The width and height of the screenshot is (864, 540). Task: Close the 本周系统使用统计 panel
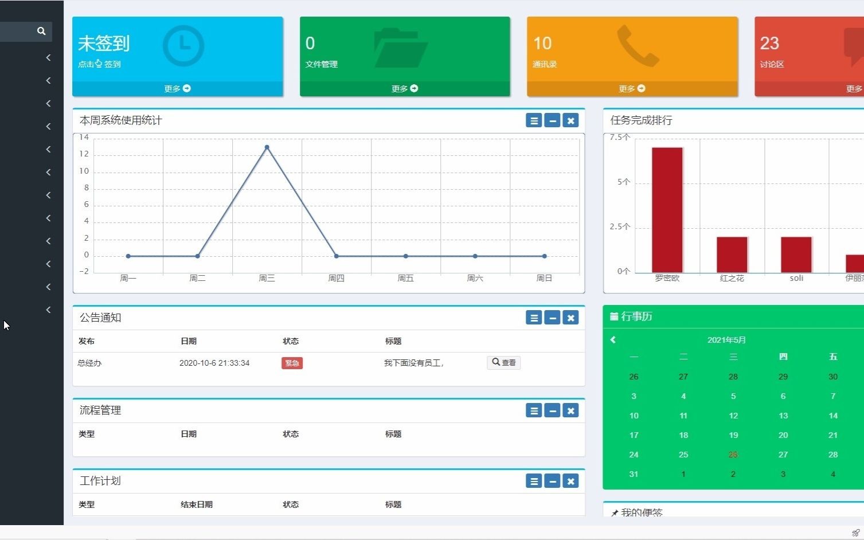[570, 120]
